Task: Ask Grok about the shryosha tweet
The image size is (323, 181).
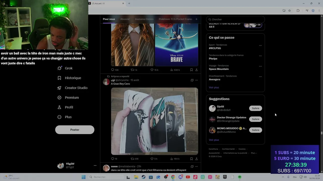Action: click(x=192, y=80)
